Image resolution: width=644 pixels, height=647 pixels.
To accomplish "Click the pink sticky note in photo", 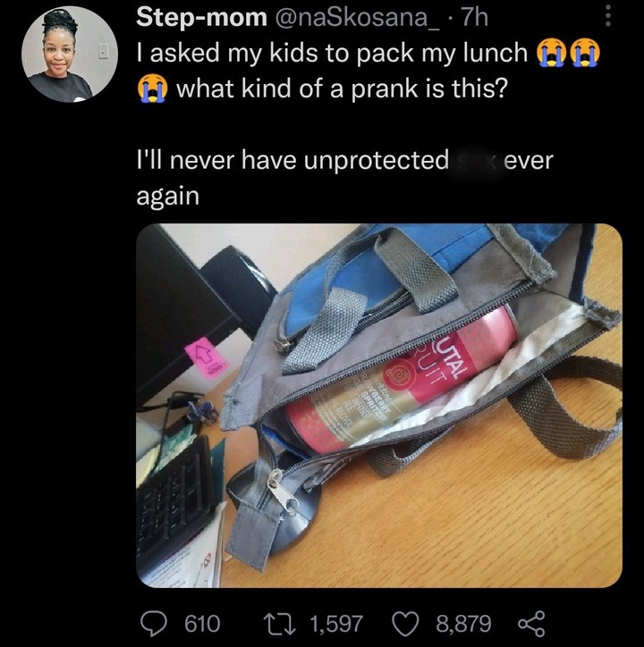I will [x=205, y=357].
